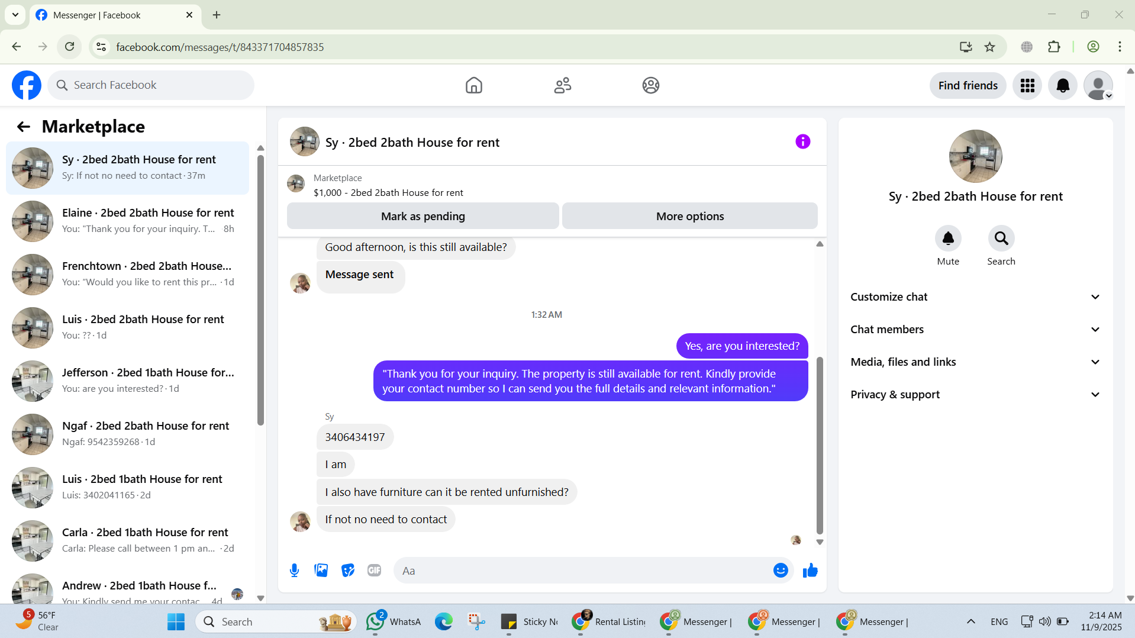The height and width of the screenshot is (638, 1135).
Task: Send a thumbs-up like
Action: point(810,571)
